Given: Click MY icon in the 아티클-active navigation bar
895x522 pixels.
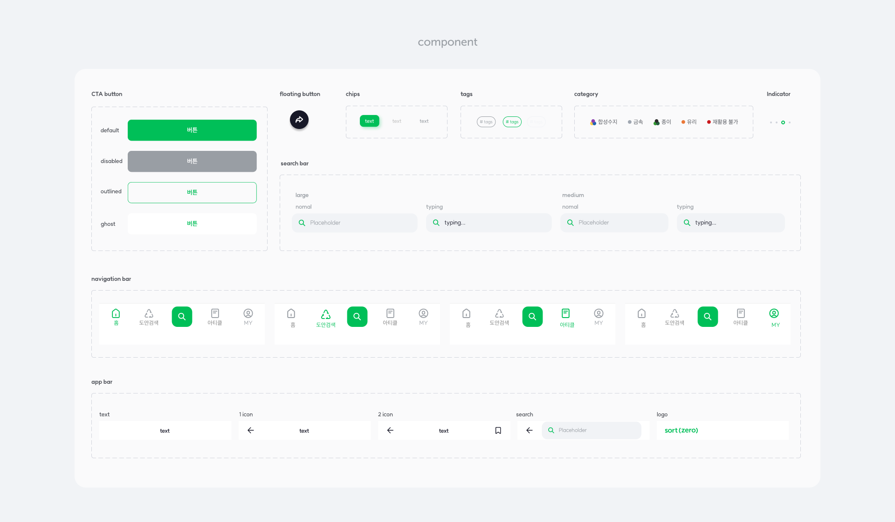Looking at the screenshot, I should (599, 313).
